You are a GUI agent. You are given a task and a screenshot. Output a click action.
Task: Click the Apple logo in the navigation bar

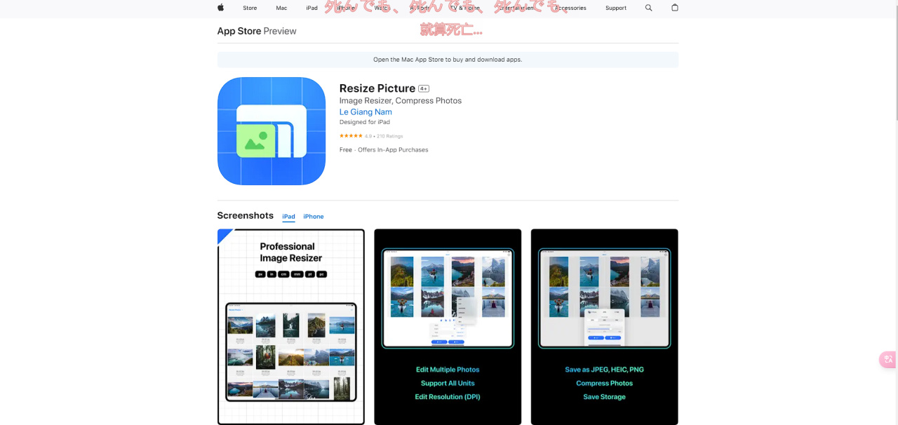(220, 8)
